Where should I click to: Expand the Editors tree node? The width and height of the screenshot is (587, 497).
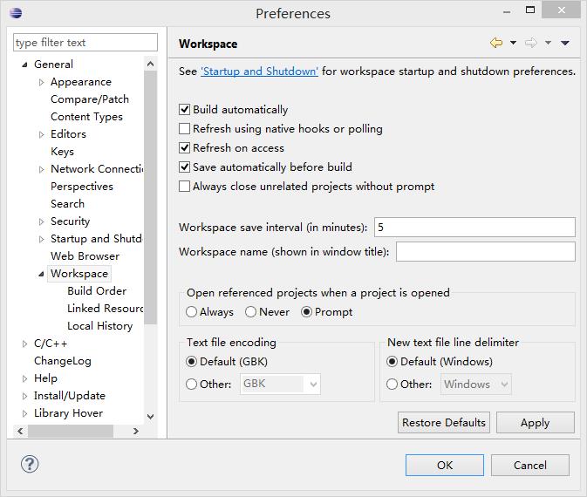tap(42, 134)
